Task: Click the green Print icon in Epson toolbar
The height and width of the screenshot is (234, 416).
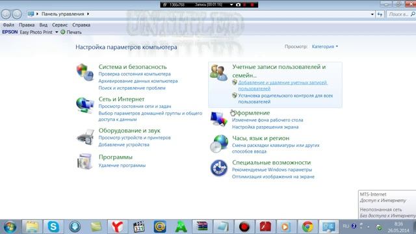Action: pos(63,32)
